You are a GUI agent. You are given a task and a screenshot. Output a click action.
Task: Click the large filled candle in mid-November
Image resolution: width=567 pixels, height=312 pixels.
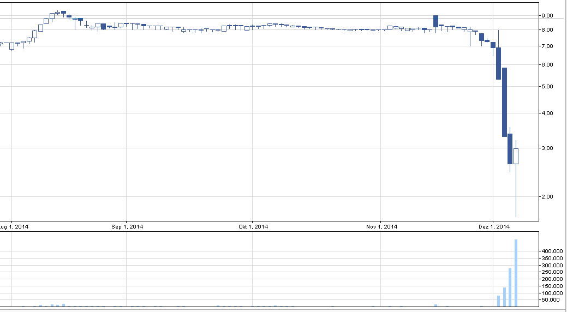point(436,21)
